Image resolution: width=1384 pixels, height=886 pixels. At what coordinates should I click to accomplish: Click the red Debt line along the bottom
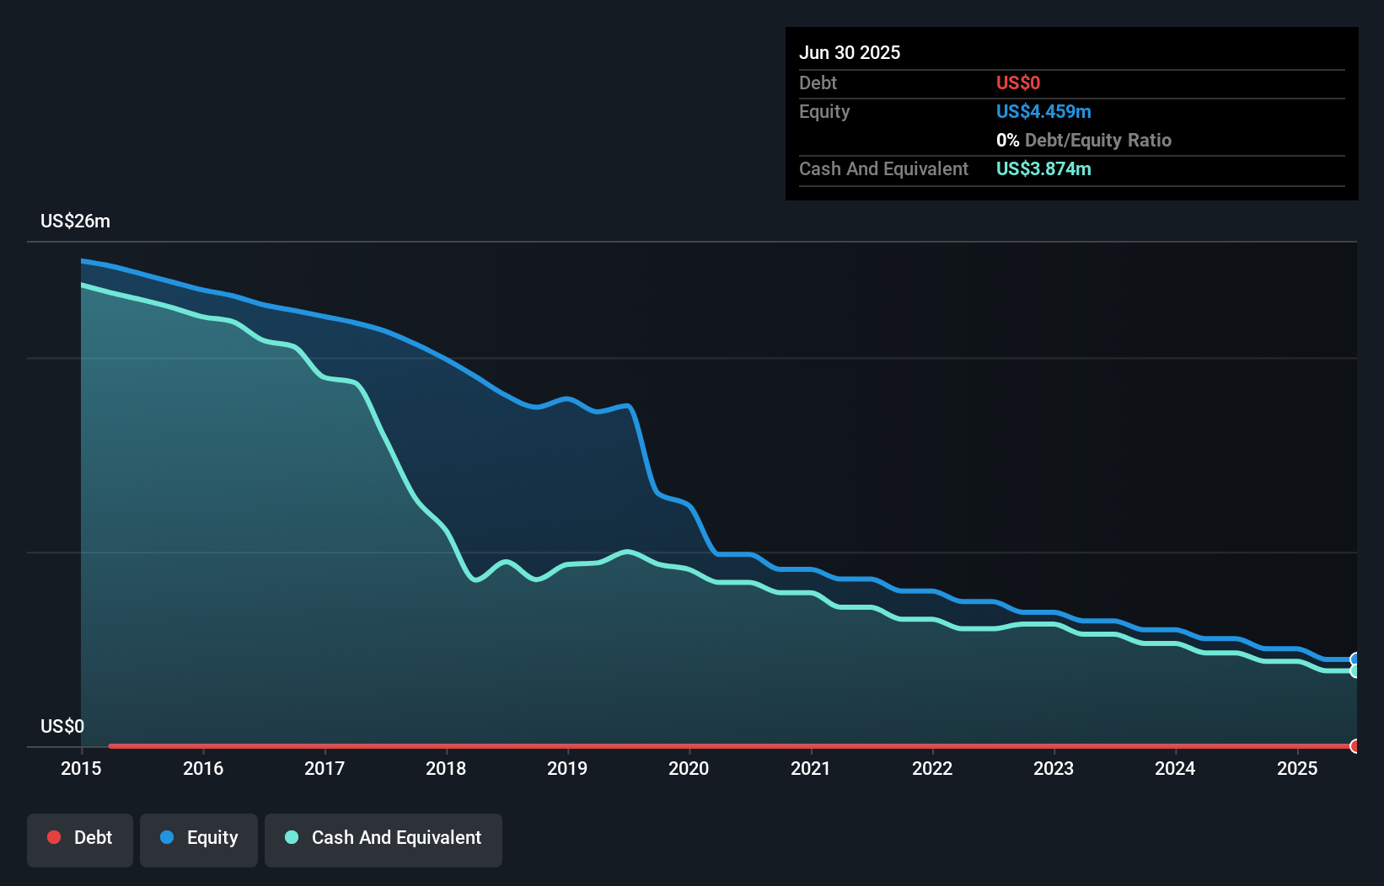click(x=674, y=746)
